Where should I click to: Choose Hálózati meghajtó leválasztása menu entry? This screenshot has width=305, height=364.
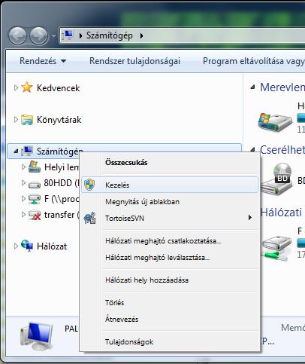tap(158, 258)
